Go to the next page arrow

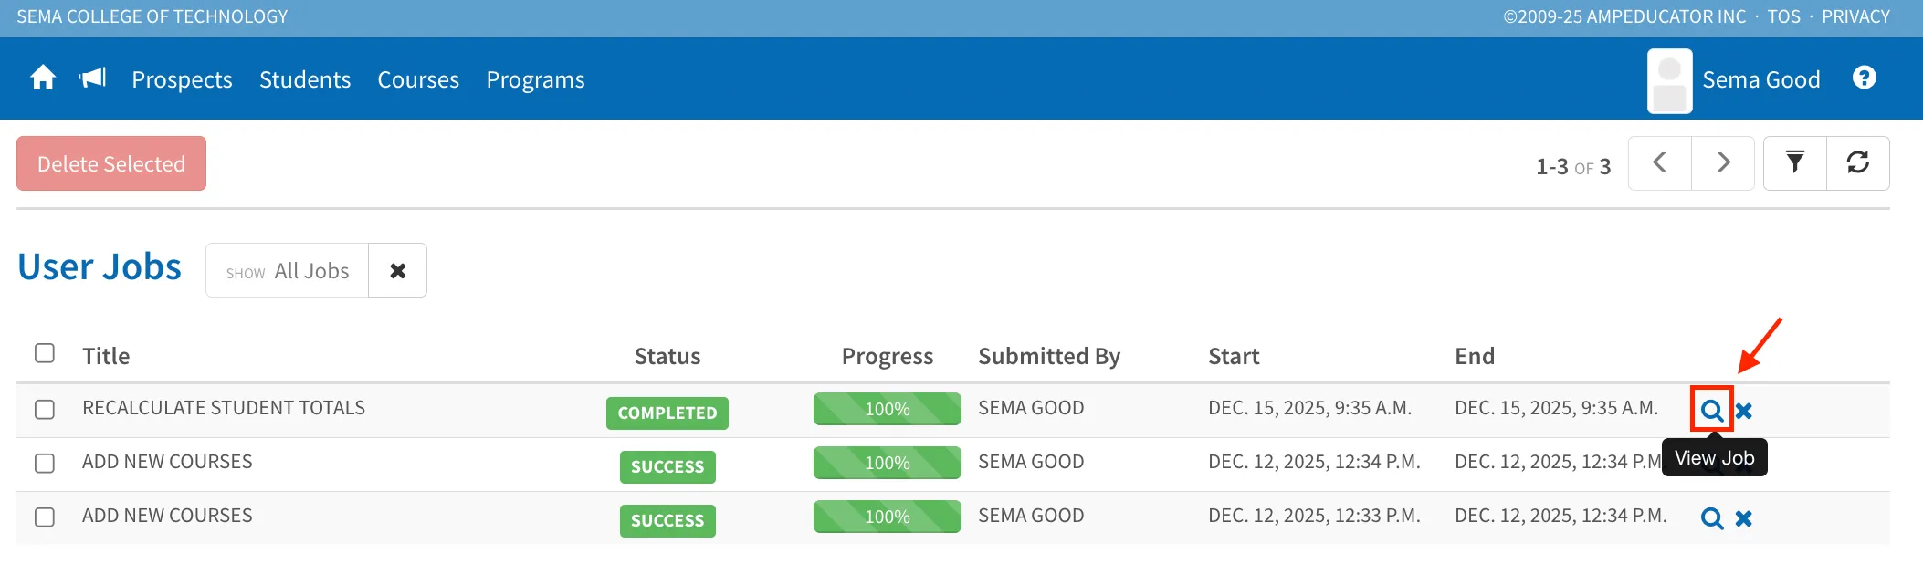1723,163
